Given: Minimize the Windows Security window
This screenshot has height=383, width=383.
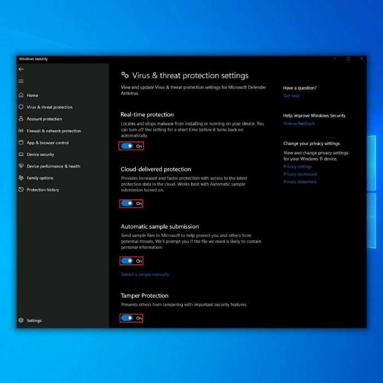Looking at the screenshot, I should click(x=335, y=59).
